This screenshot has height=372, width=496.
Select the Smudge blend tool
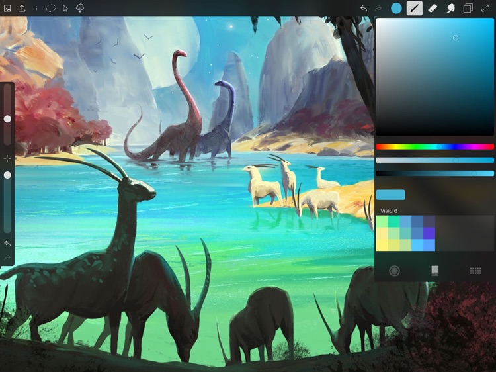[450, 8]
